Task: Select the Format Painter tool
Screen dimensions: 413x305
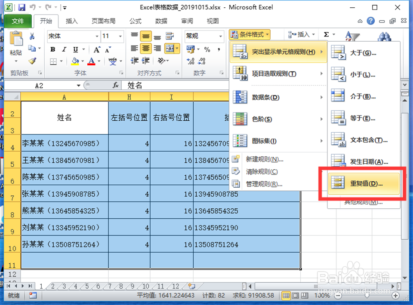Action: coord(32,61)
